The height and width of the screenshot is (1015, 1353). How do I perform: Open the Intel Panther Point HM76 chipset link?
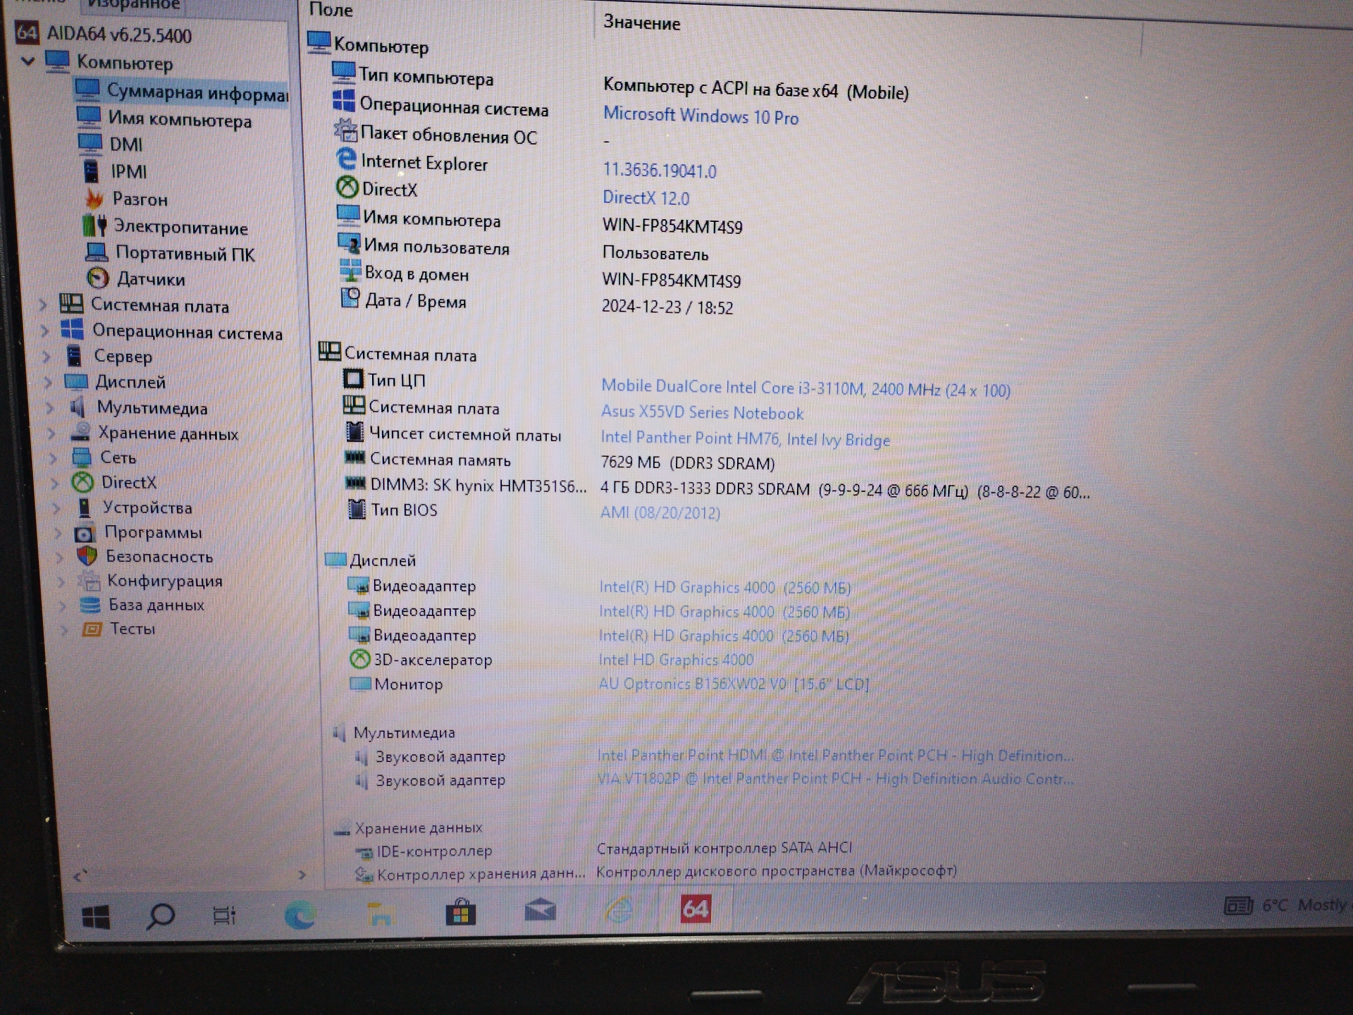[745, 438]
